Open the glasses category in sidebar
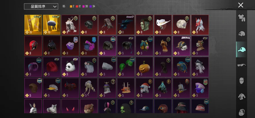This screenshot has width=255, height=118. coord(241,65)
